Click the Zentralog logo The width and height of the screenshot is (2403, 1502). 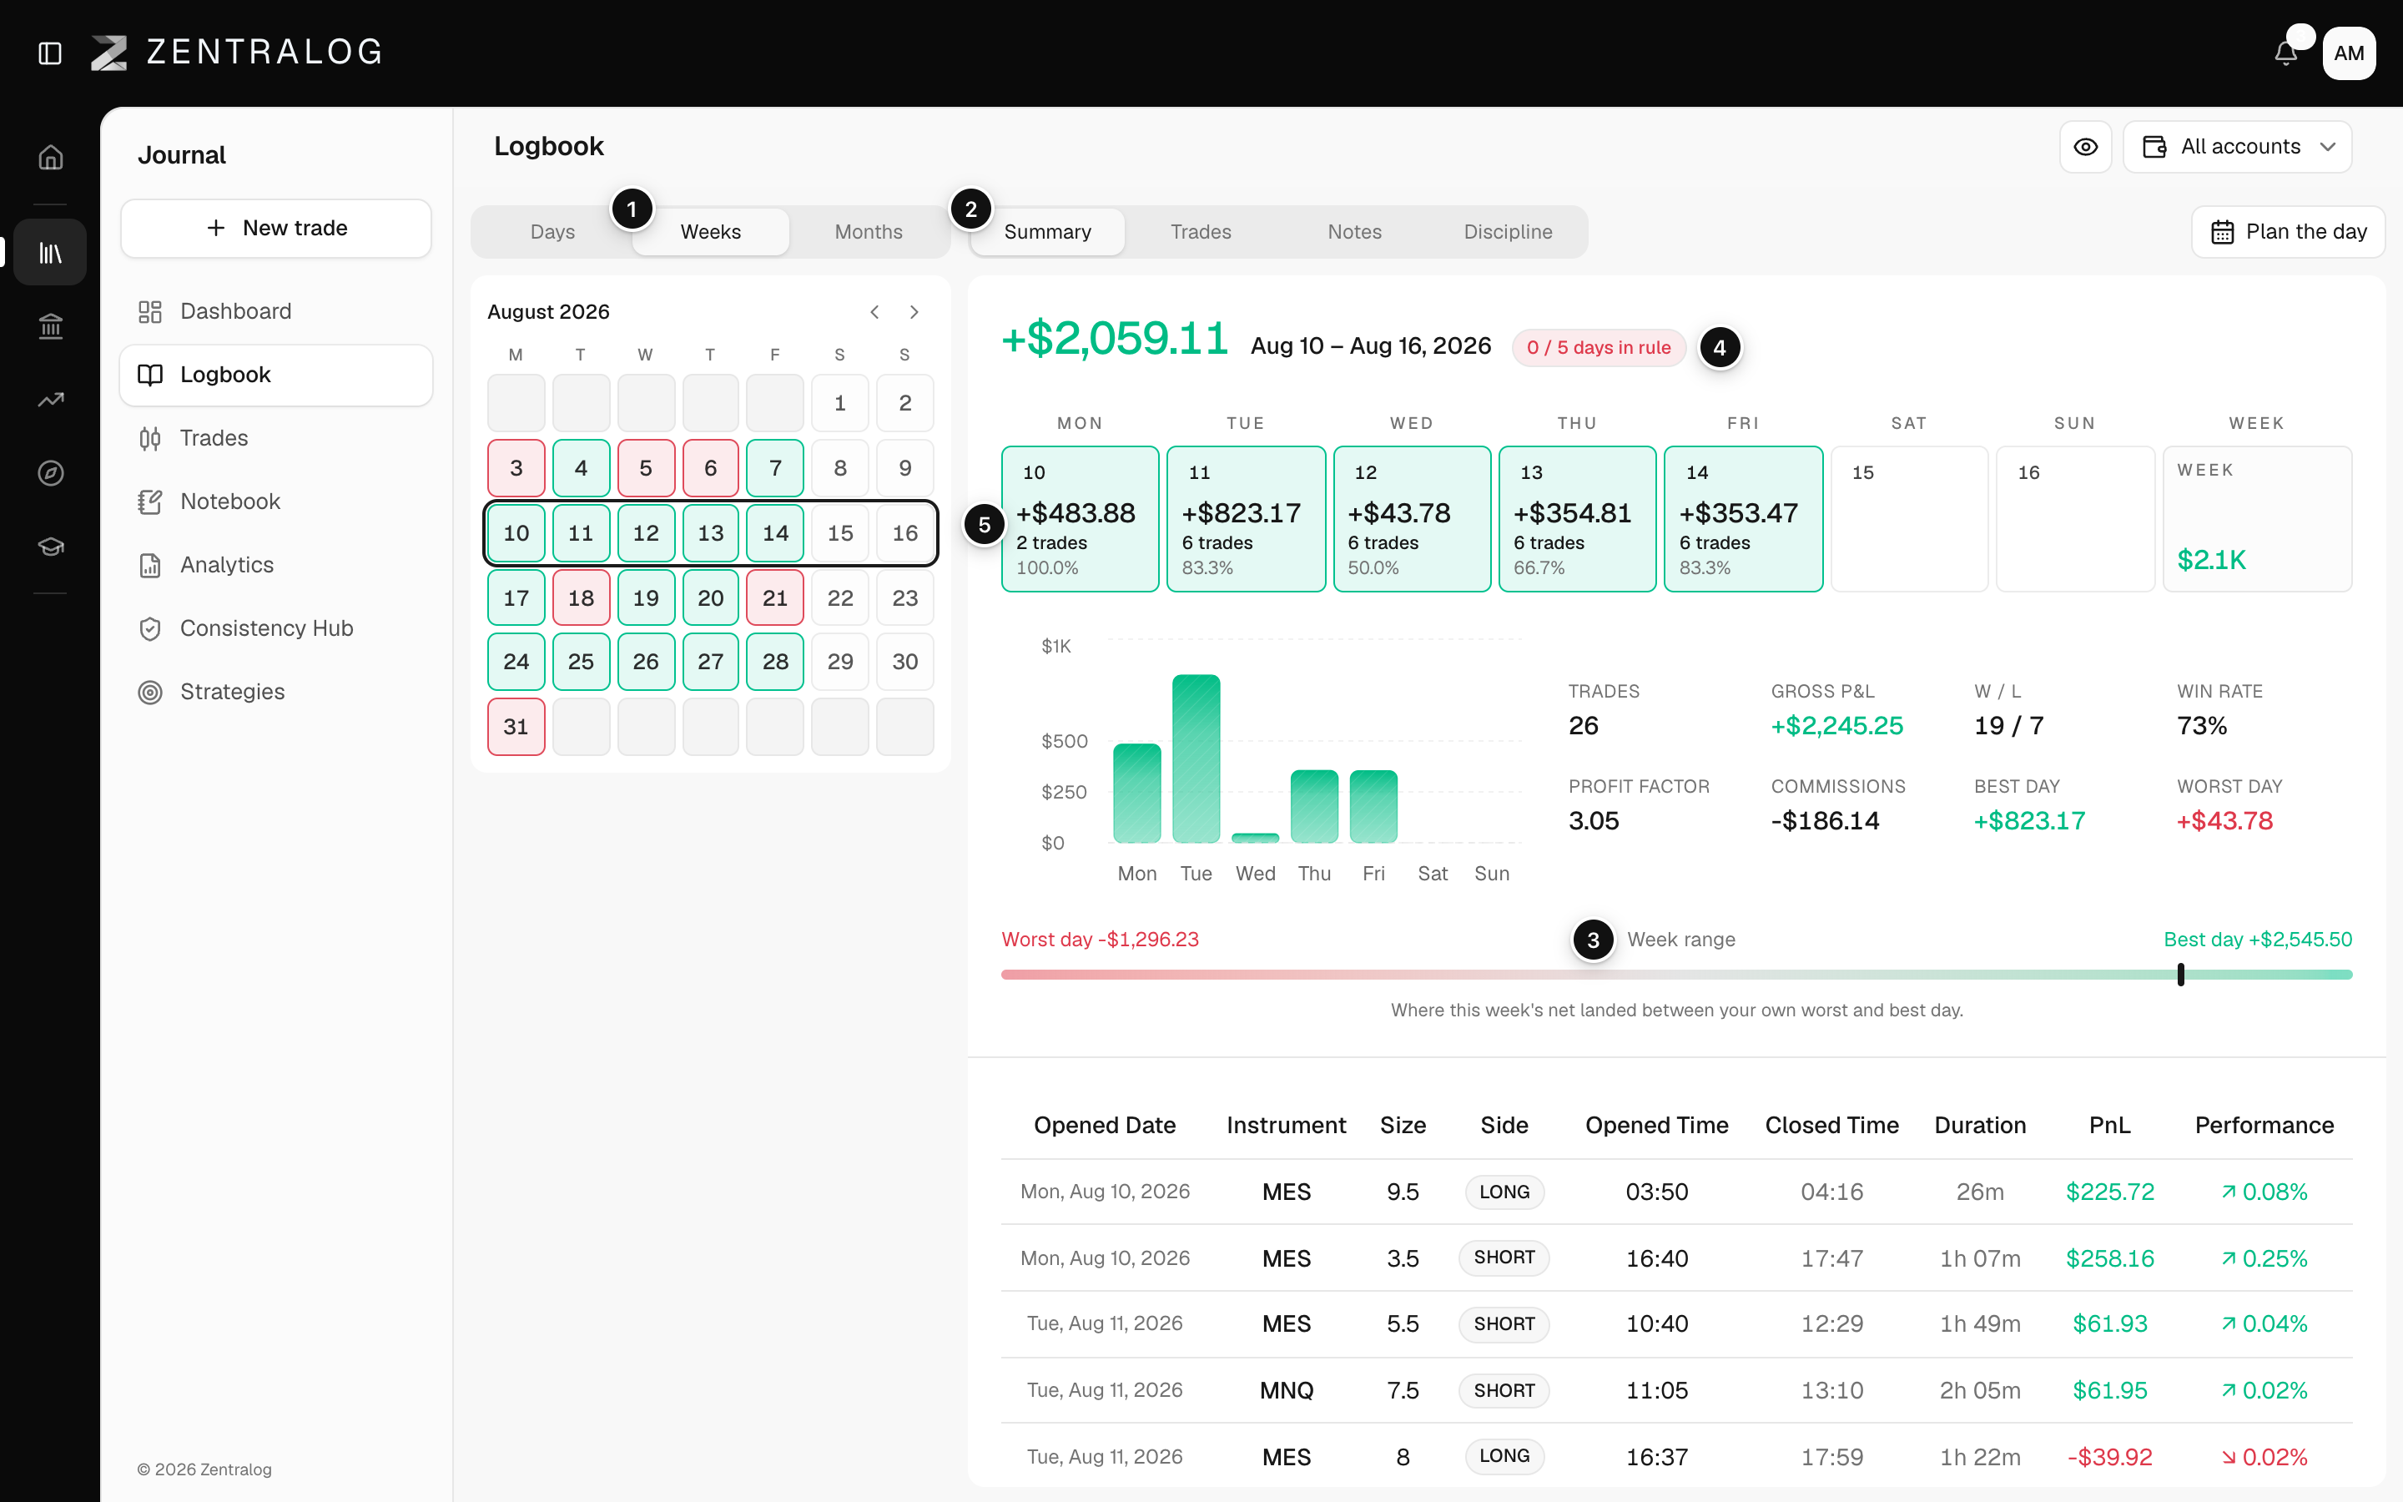click(x=236, y=52)
